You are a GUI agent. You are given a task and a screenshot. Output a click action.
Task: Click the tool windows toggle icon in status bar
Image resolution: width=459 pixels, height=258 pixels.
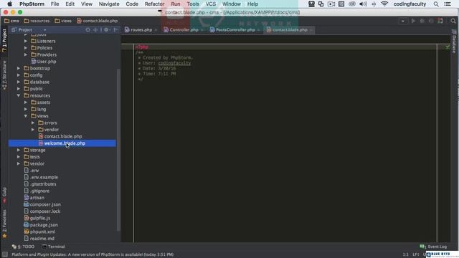5,254
